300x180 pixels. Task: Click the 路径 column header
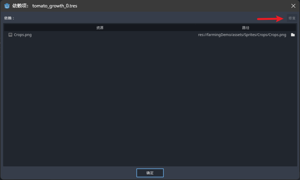(246, 28)
